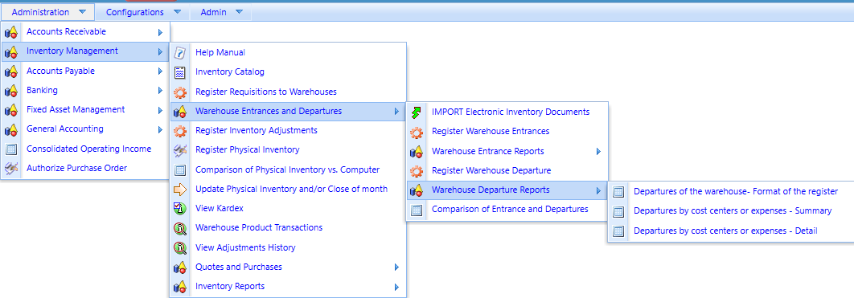Click the General Accounting icon

[11, 130]
